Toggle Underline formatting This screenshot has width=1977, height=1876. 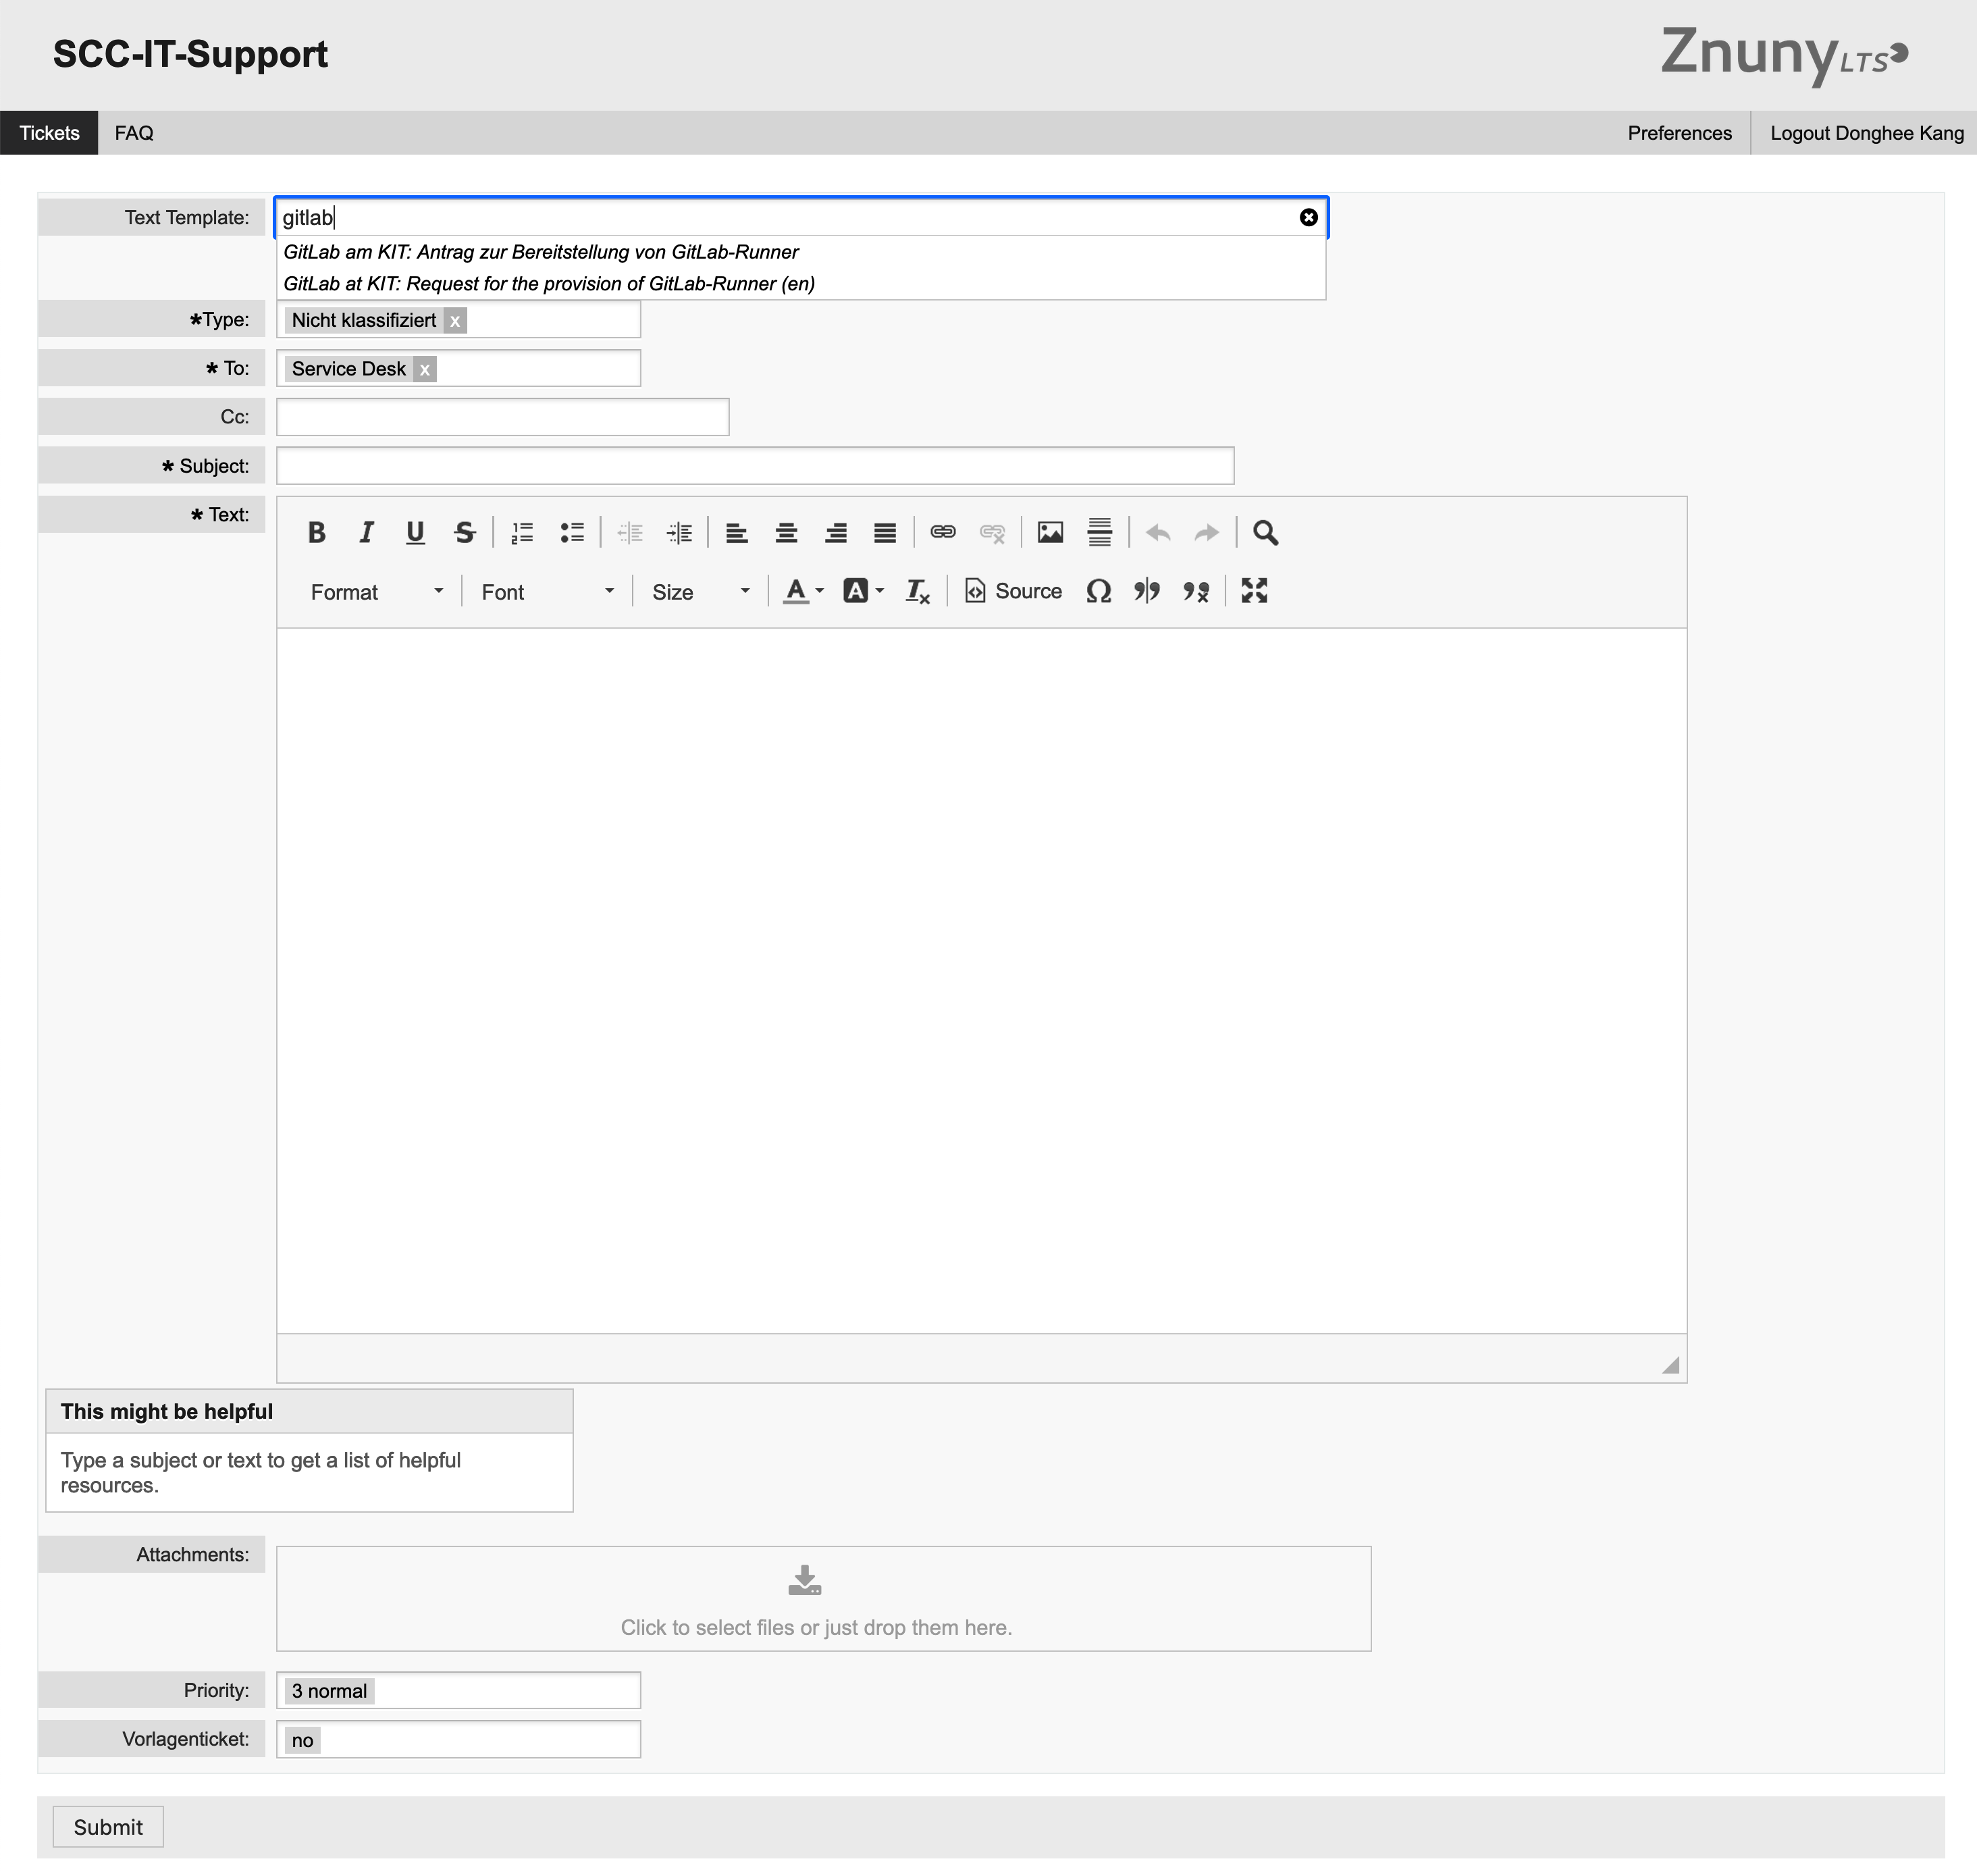point(415,532)
